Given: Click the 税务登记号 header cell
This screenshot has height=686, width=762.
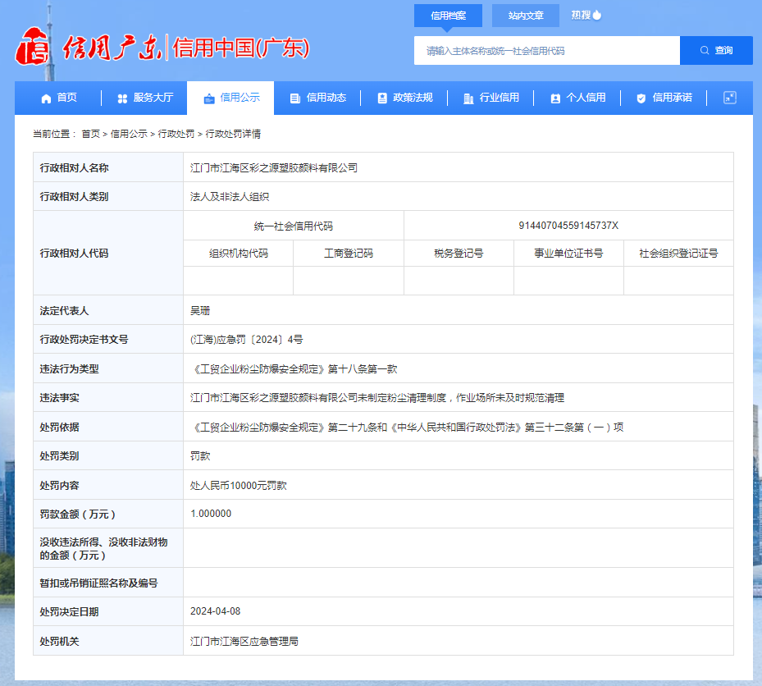Looking at the screenshot, I should (x=459, y=254).
